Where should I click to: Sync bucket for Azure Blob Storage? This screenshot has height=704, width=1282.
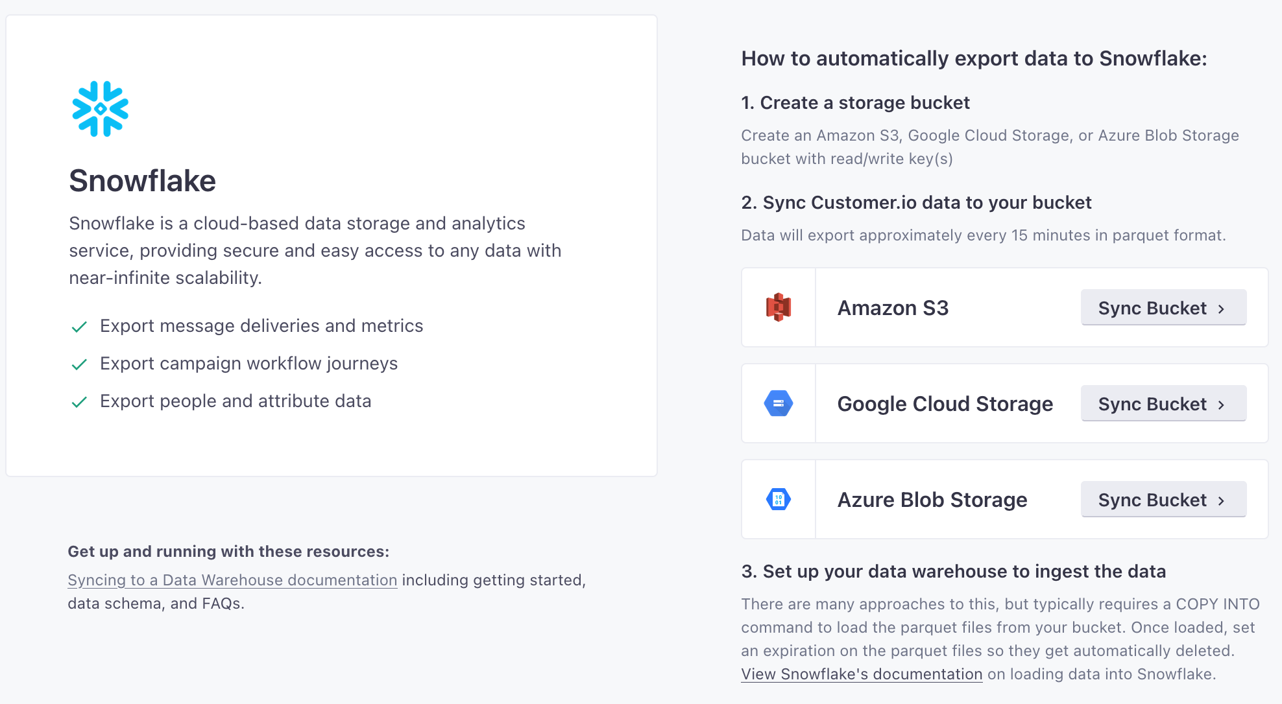1163,499
